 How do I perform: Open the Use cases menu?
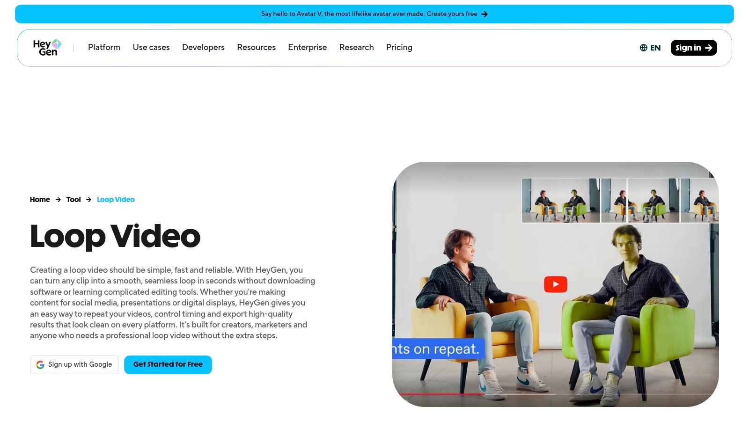(x=151, y=47)
